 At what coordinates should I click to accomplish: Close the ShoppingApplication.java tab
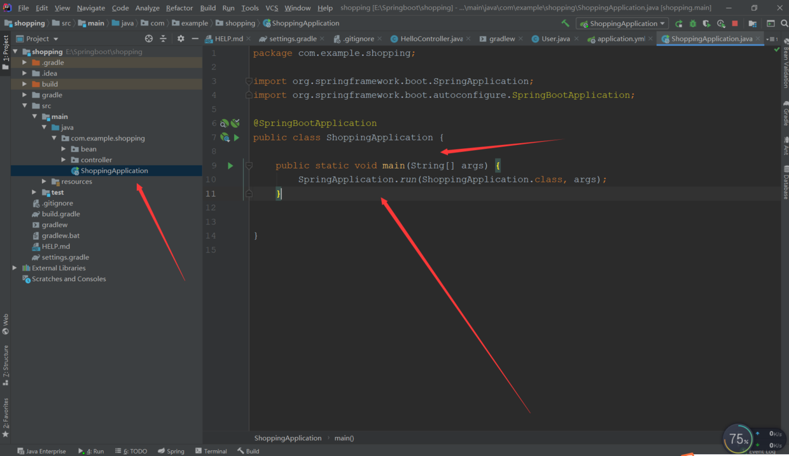(759, 39)
